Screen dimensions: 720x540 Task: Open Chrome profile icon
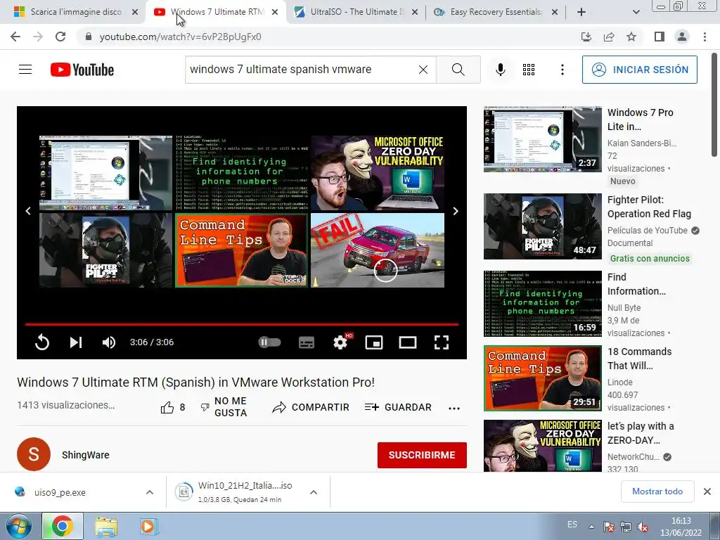tap(682, 37)
